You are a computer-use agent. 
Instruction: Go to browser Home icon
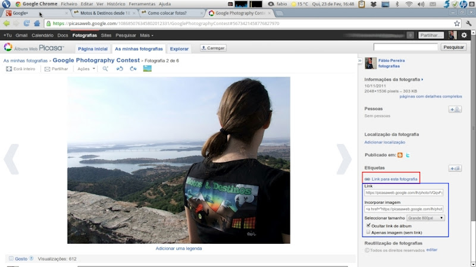pyautogui.click(x=37, y=23)
